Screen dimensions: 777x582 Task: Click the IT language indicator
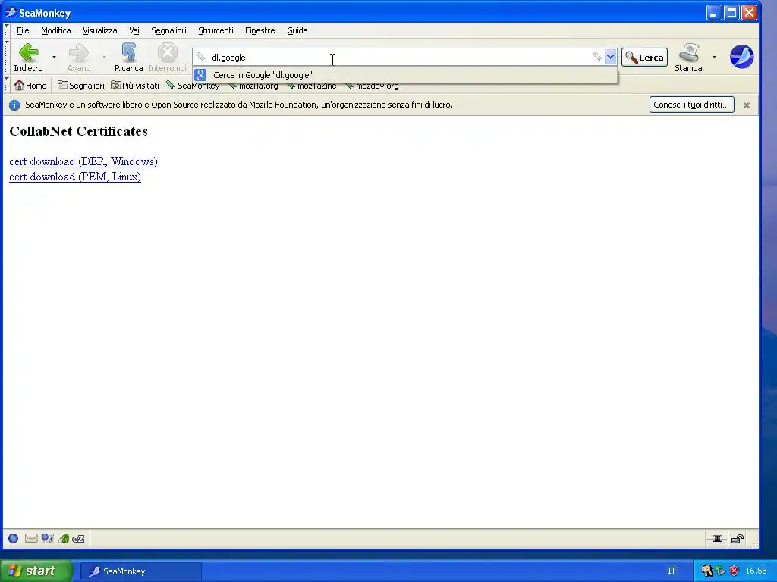[672, 571]
